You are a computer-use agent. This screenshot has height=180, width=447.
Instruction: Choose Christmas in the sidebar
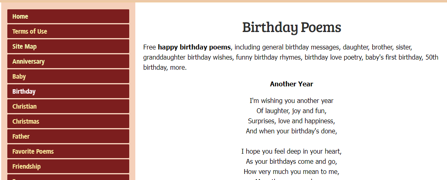[x=26, y=122]
